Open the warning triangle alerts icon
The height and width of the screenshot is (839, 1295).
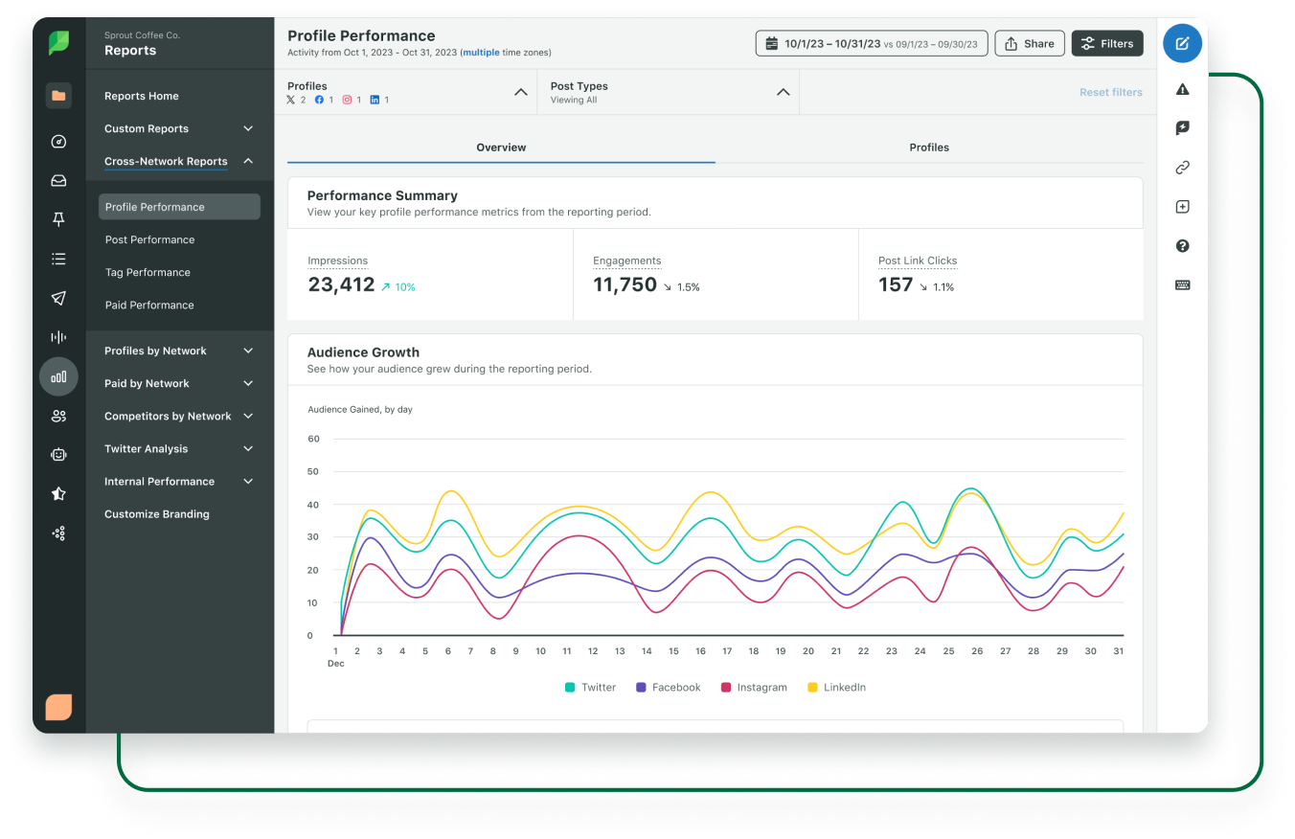(x=1182, y=89)
